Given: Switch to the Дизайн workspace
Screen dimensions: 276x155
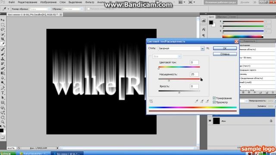Looking at the screenshot, I should pos(245,2).
